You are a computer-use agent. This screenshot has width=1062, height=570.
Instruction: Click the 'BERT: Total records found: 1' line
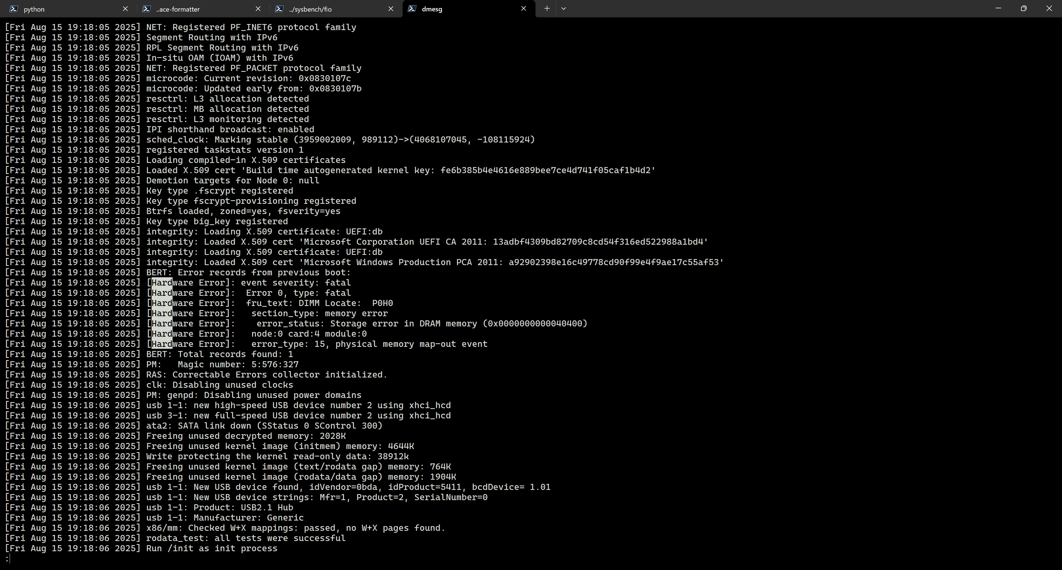[x=219, y=354]
